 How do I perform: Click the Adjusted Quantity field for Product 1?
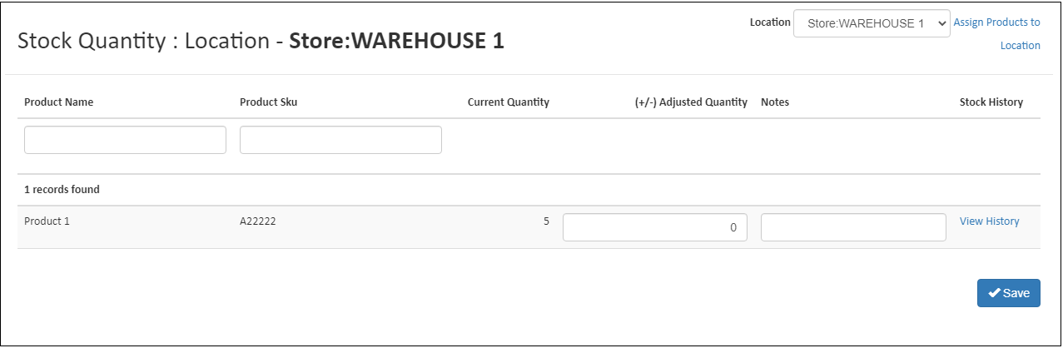[x=654, y=227]
